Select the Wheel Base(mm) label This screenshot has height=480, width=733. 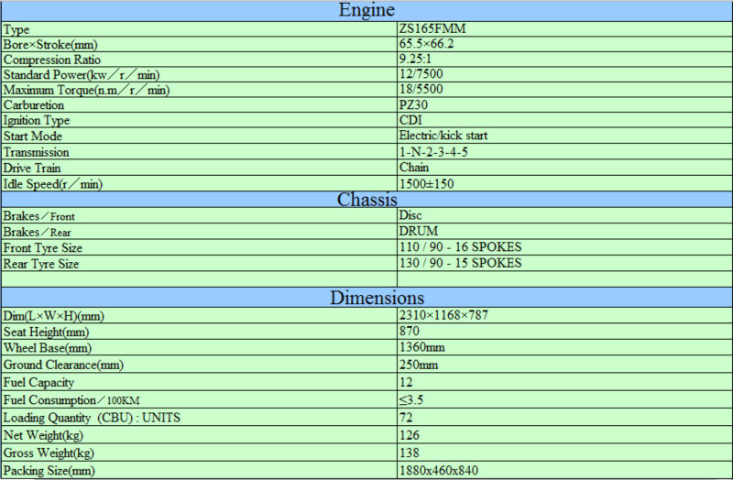click(x=48, y=348)
